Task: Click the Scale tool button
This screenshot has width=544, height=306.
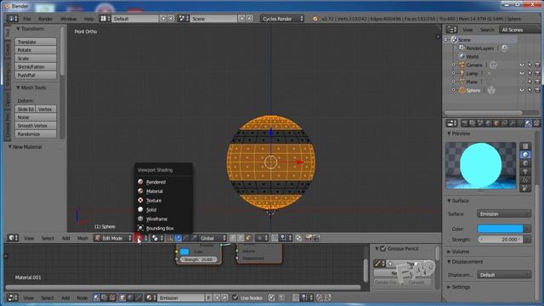Action: [36, 59]
